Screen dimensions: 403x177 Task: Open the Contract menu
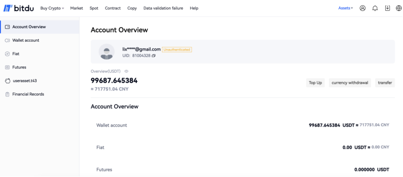click(x=113, y=8)
